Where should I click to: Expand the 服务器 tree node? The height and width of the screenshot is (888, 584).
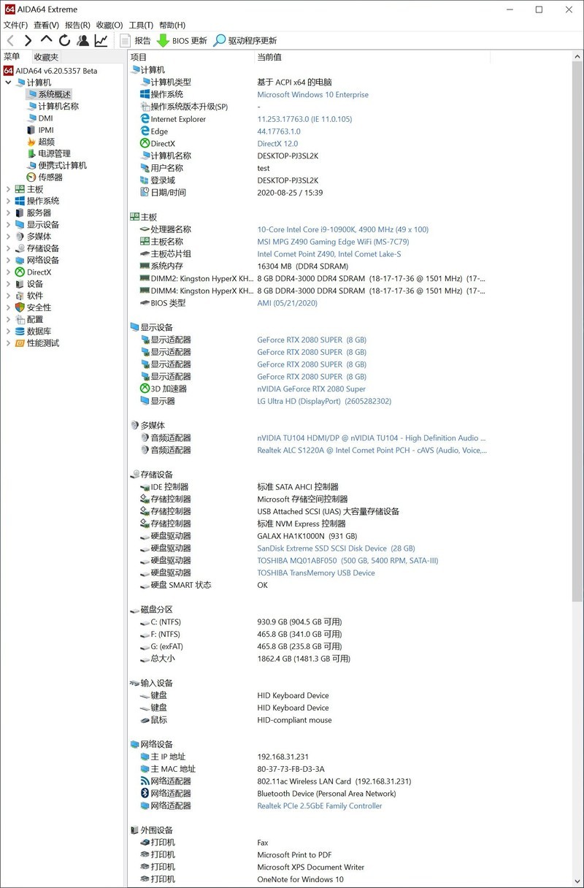tap(8, 213)
